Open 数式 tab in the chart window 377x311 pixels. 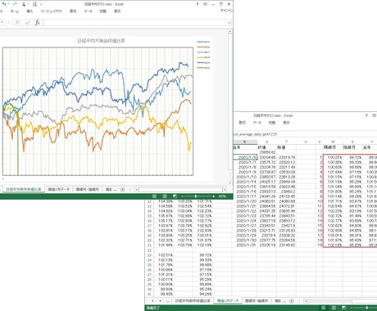point(73,11)
